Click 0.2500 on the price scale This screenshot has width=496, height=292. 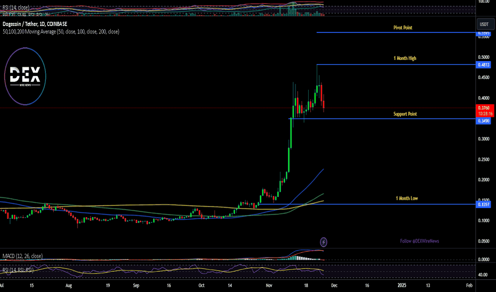[x=484, y=159]
